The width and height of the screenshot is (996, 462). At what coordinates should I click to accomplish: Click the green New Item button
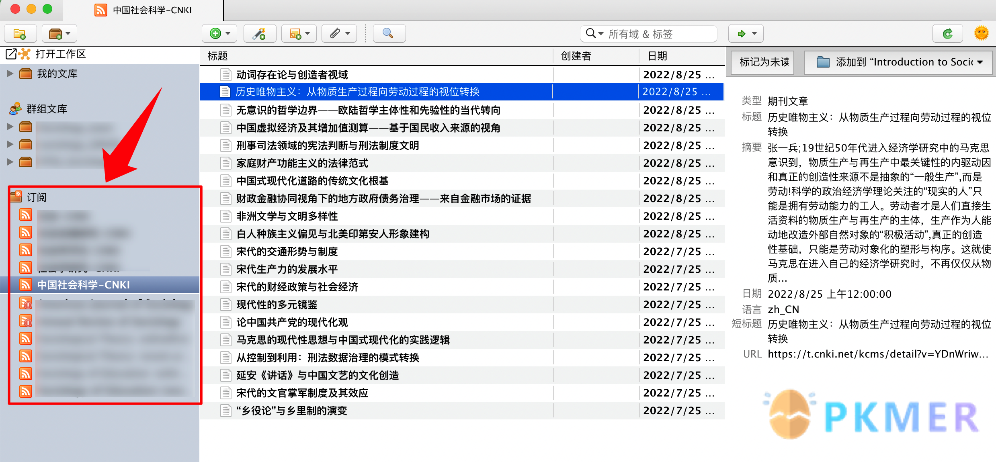(219, 34)
